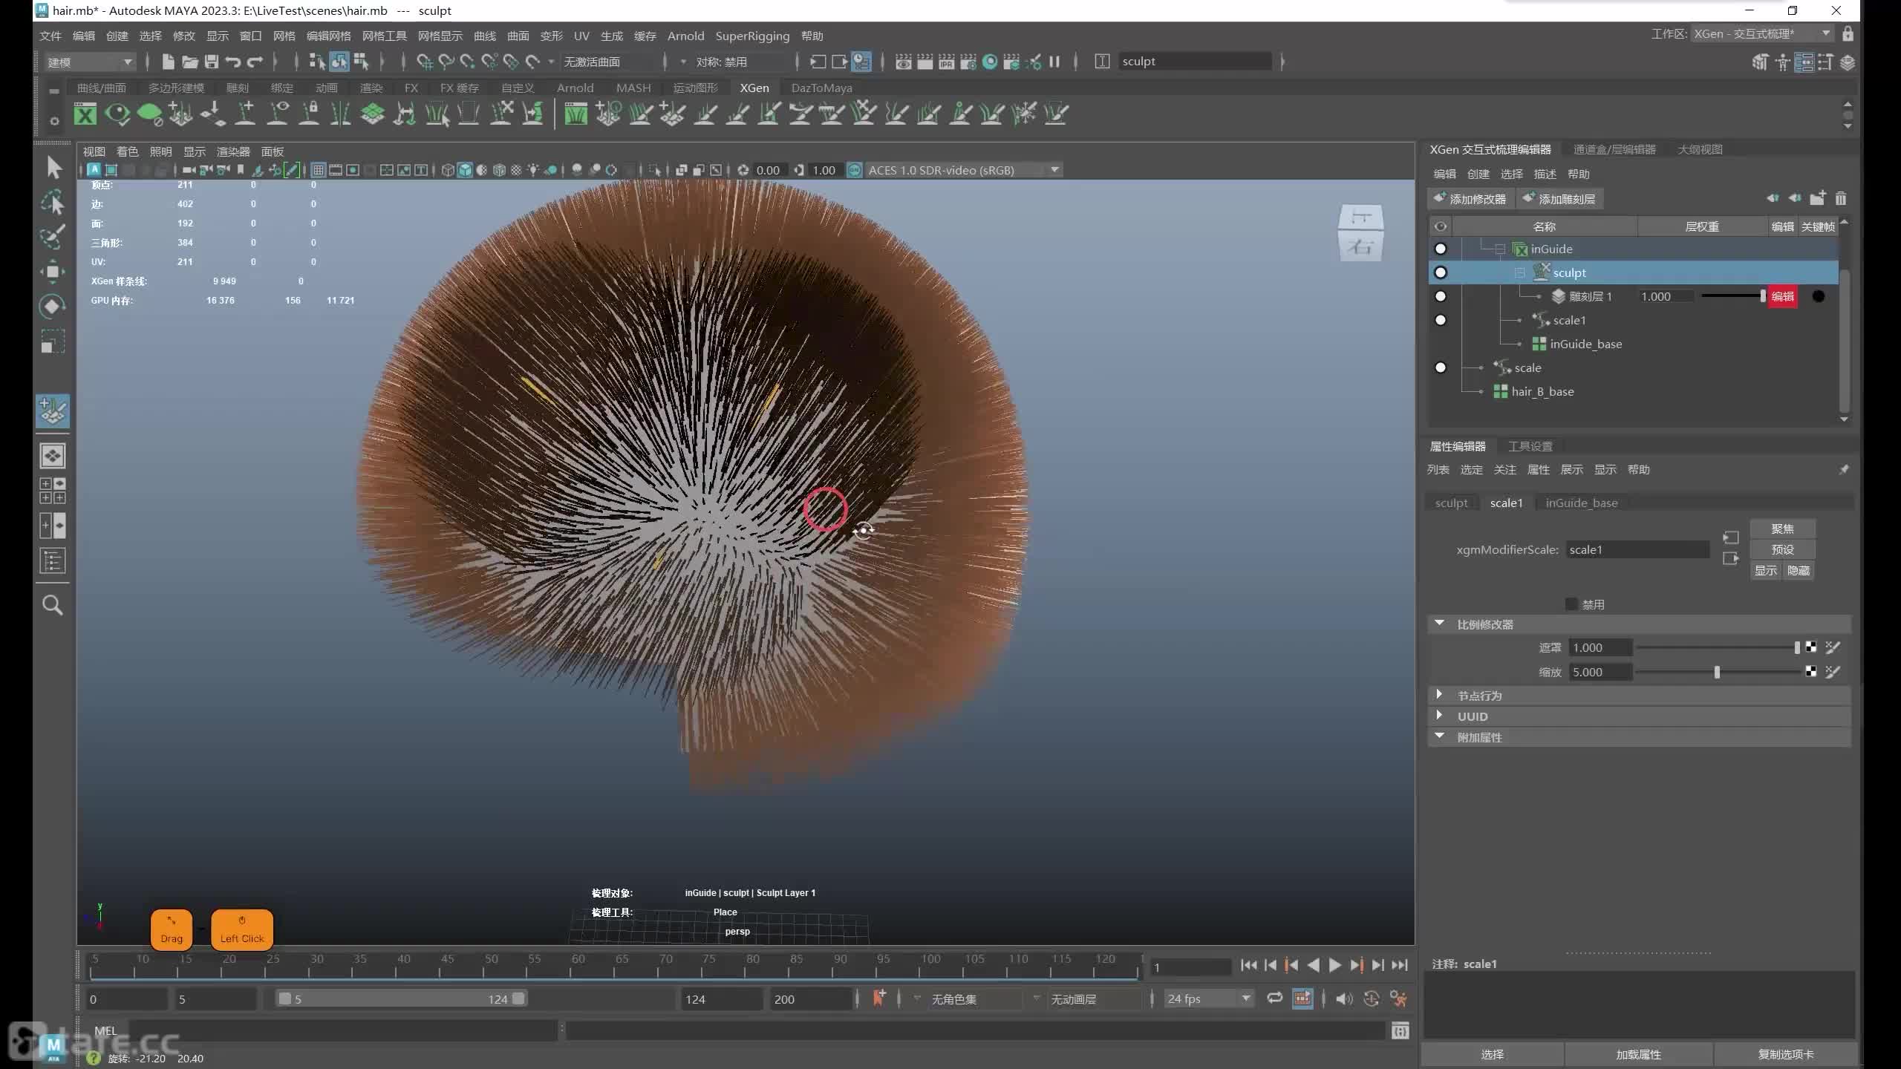Click the lock workspace icon

1848,34
